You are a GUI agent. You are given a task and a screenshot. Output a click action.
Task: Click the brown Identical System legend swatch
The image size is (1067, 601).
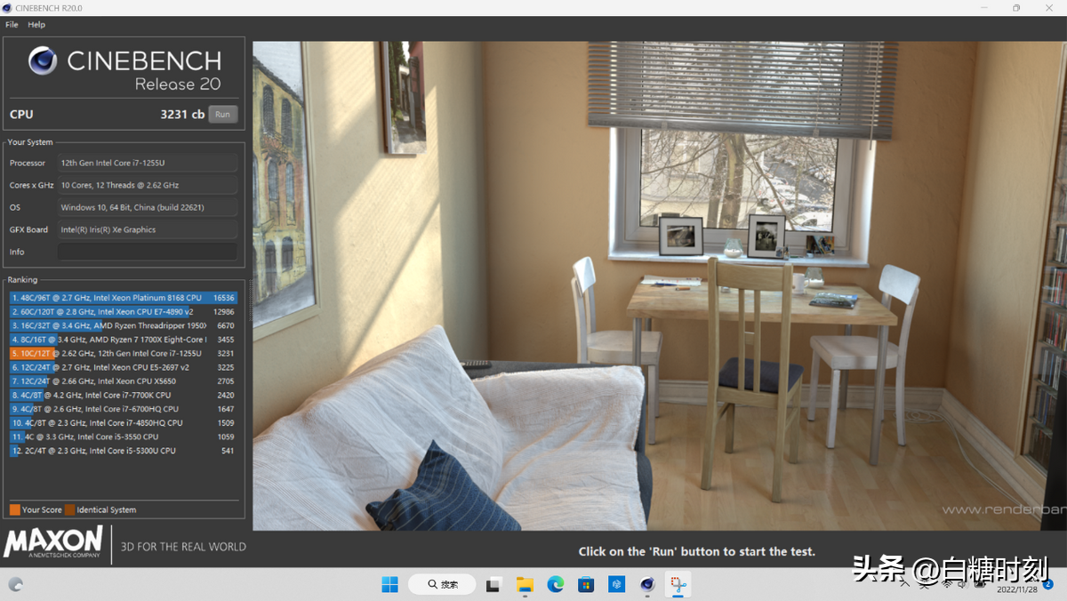69,509
